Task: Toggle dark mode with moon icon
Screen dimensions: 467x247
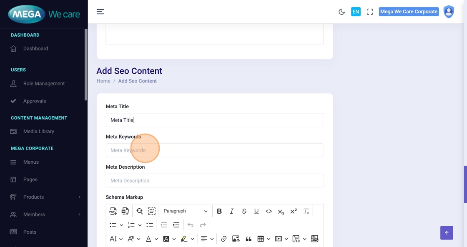Action: (341, 12)
